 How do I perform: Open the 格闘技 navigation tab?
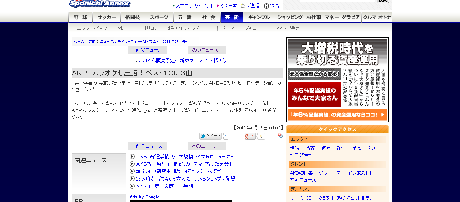point(133,17)
